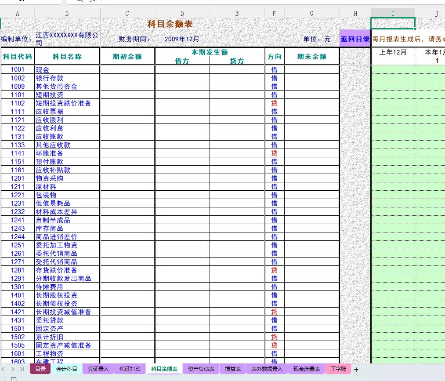The width and height of the screenshot is (445, 381).
Task: Go to previous sheet tab arrow
Action: click(x=4, y=369)
